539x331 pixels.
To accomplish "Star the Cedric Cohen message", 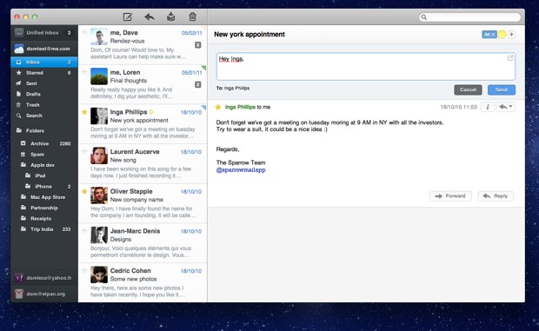I will (x=84, y=270).
